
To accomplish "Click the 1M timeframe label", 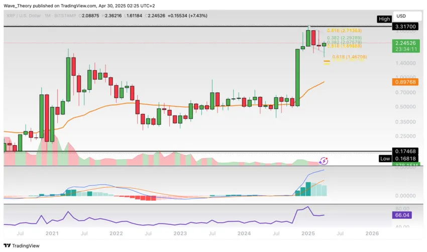I will tap(48, 16).
